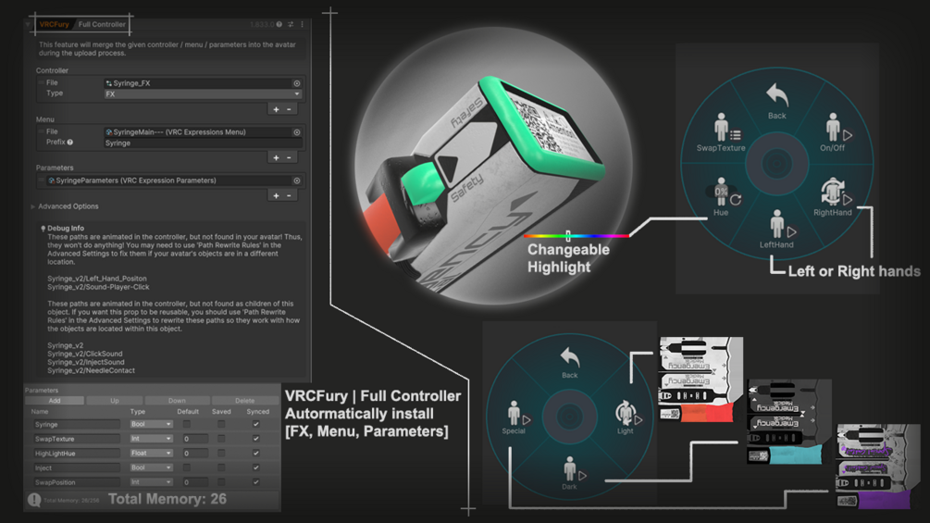The image size is (930, 523).
Task: Toggle Synced checkbox for HighLightHue parameter
Action: coord(256,453)
